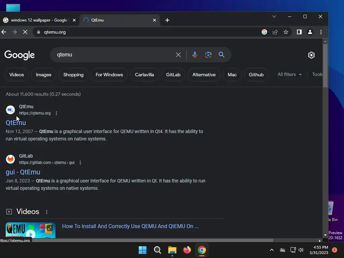344x258 pixels.
Task: Click in the qtemu search field
Action: tap(114, 55)
